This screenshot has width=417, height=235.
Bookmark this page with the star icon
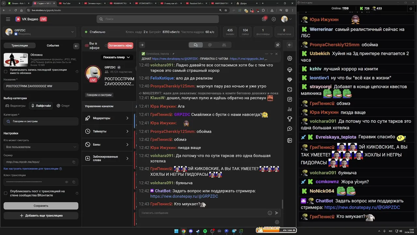226,10
